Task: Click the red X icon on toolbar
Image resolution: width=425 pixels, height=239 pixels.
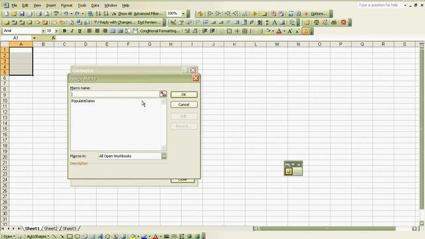Action: click(343, 22)
